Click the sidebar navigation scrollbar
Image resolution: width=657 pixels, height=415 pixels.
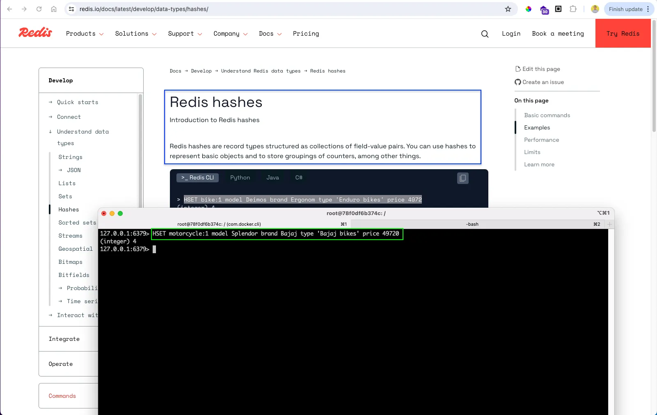pos(140,152)
